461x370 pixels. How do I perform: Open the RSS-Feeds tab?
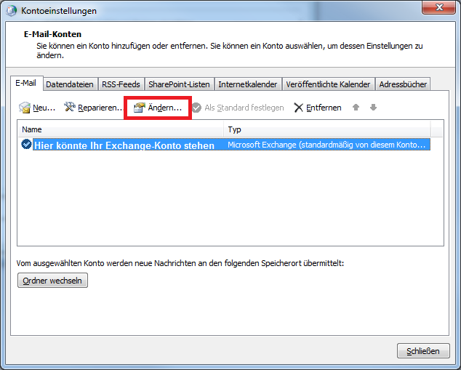click(121, 84)
